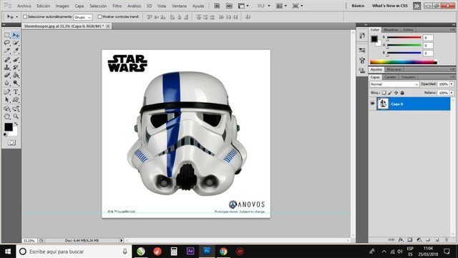The image size is (458, 258).
Task: Click the red R channel slider
Action: [404, 38]
